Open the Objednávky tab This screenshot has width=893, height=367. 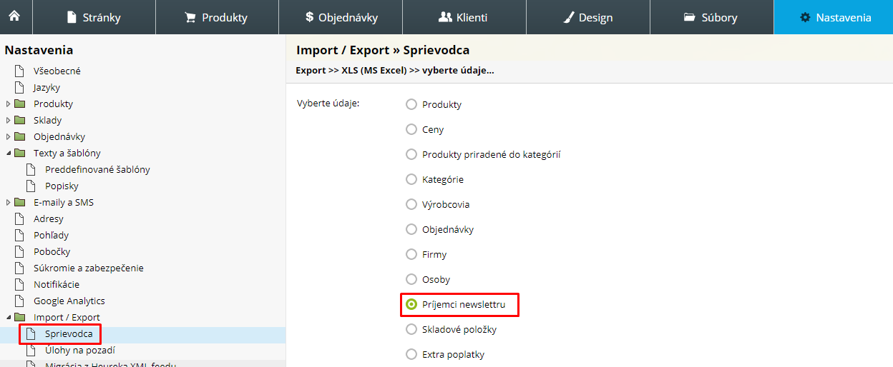click(341, 17)
